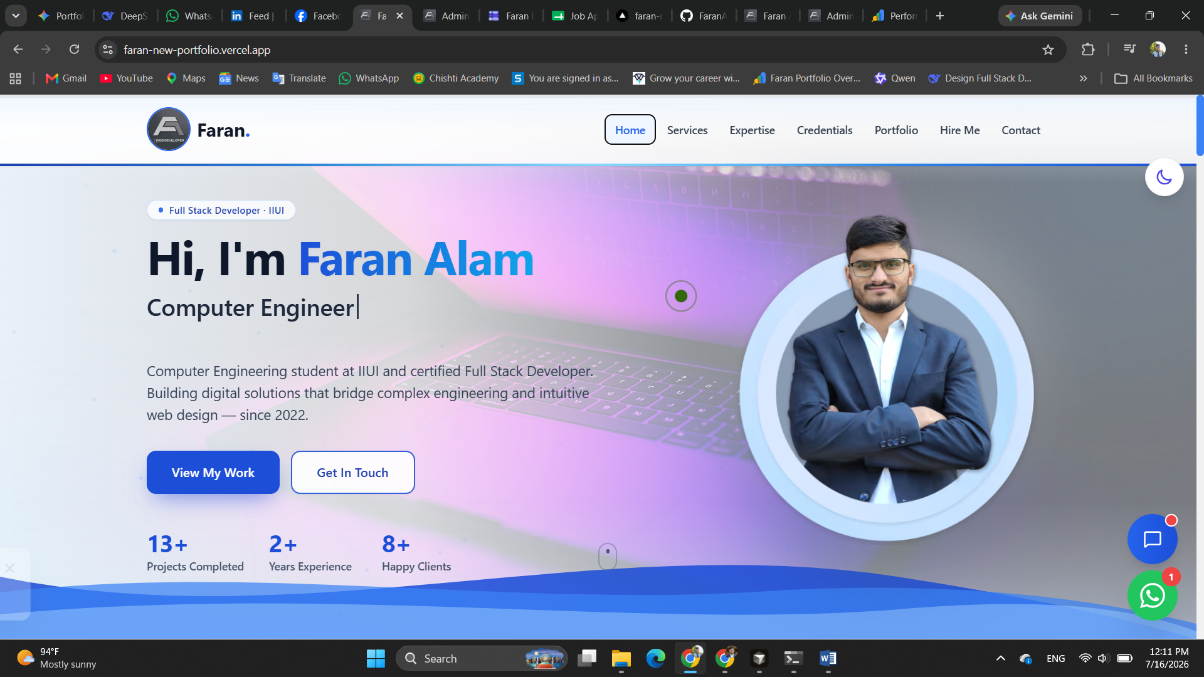1204x677 pixels.
Task: Go to the Services section
Action: point(687,130)
